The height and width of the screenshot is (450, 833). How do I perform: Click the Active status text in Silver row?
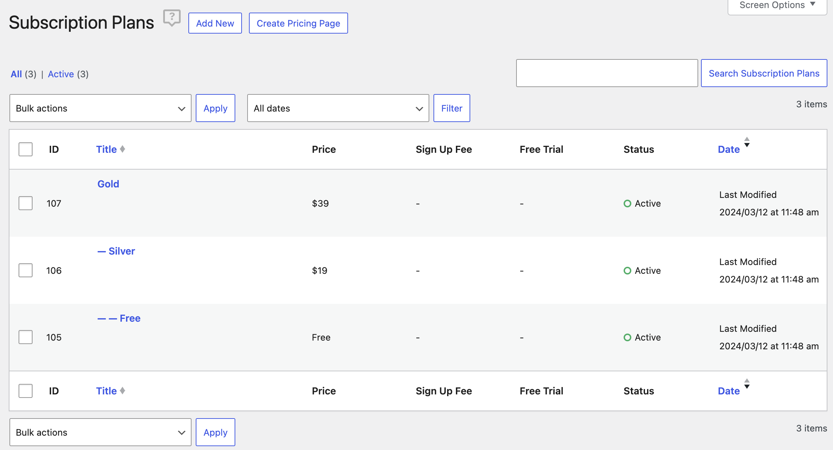pyautogui.click(x=648, y=271)
